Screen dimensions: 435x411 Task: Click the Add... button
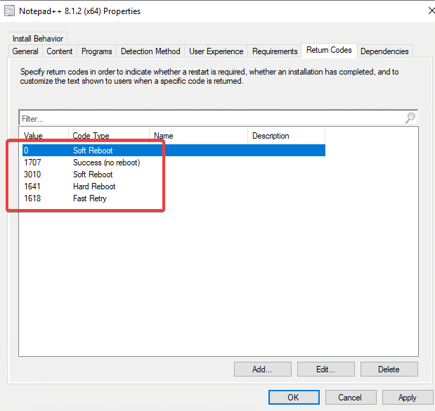tap(262, 369)
